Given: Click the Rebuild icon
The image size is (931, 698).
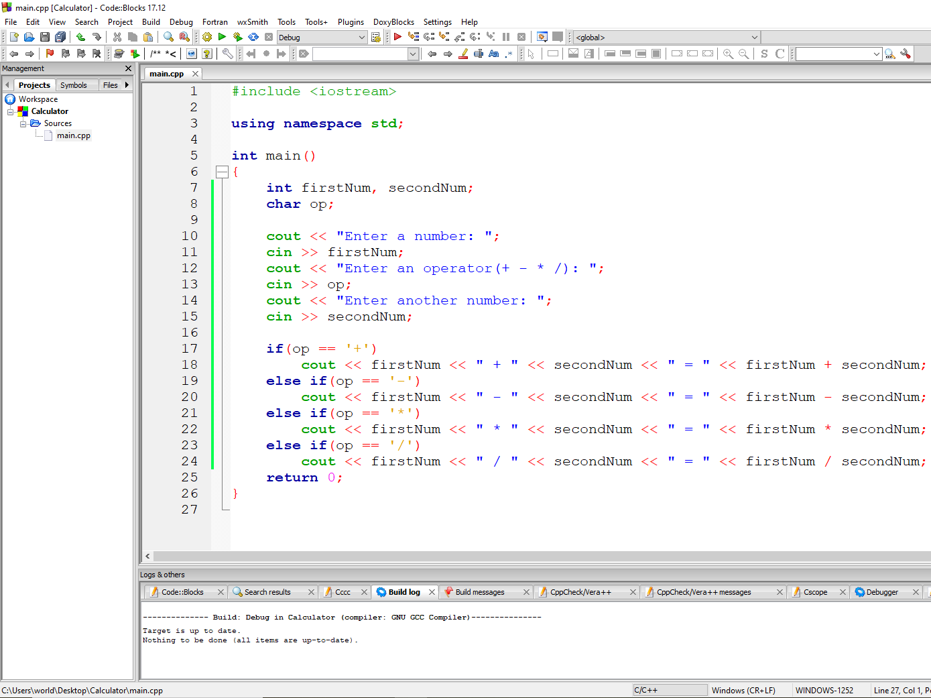Looking at the screenshot, I should pos(253,38).
